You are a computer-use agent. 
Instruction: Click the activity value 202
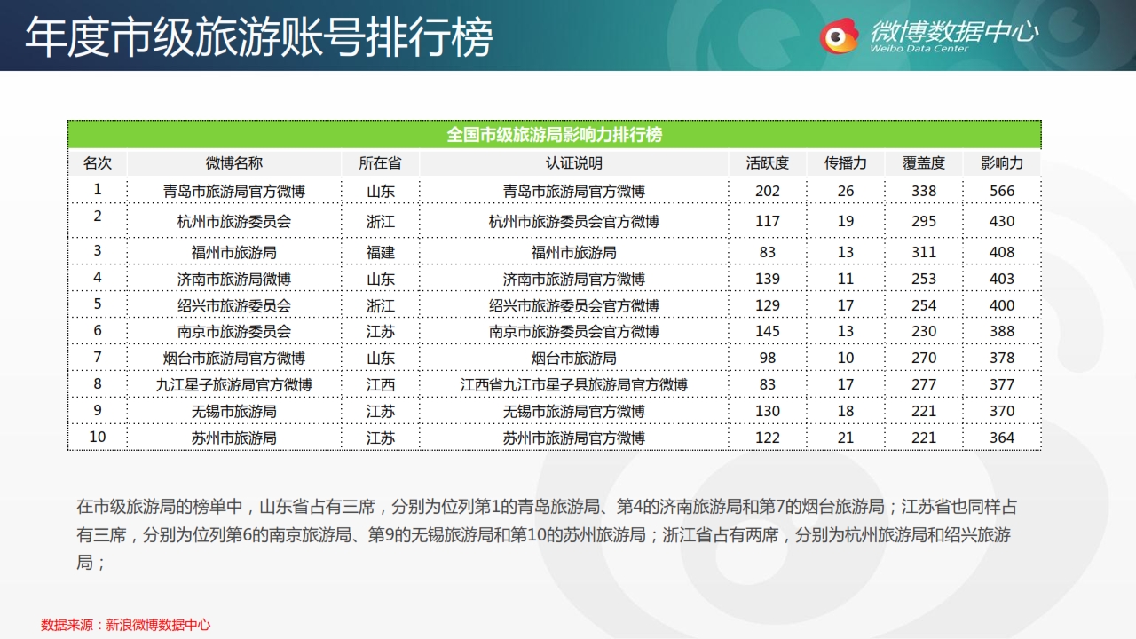point(768,191)
